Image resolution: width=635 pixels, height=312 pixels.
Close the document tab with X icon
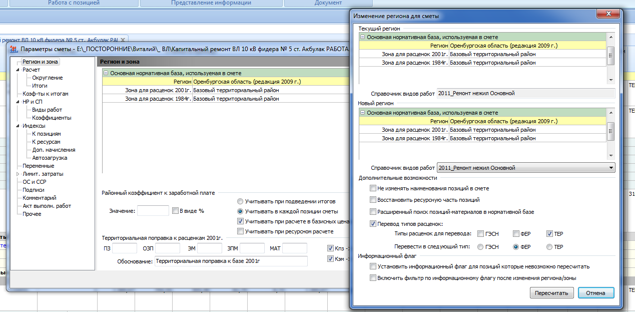tap(123, 40)
